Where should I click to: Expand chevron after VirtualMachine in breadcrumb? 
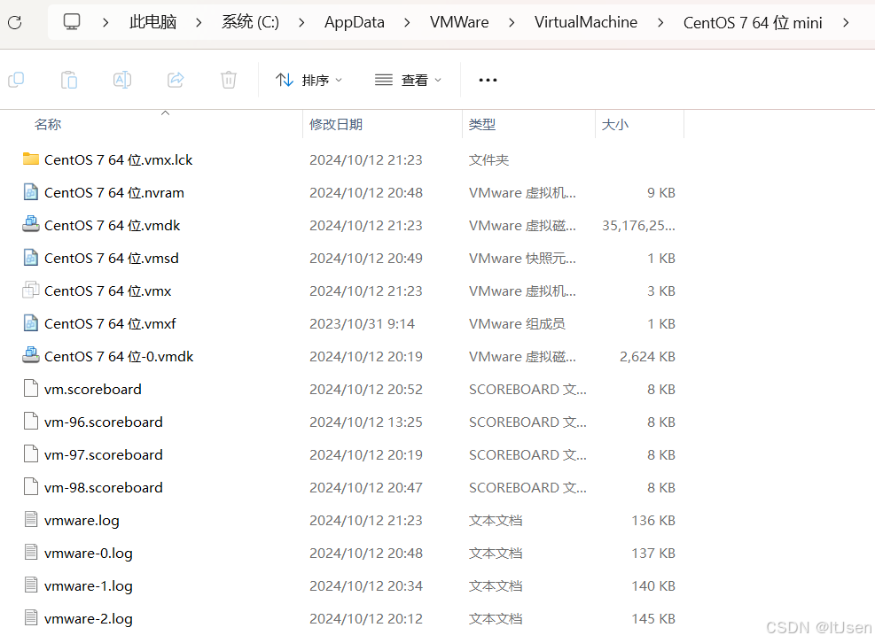pos(660,22)
